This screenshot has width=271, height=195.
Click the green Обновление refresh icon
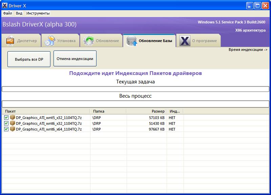[x=89, y=41]
